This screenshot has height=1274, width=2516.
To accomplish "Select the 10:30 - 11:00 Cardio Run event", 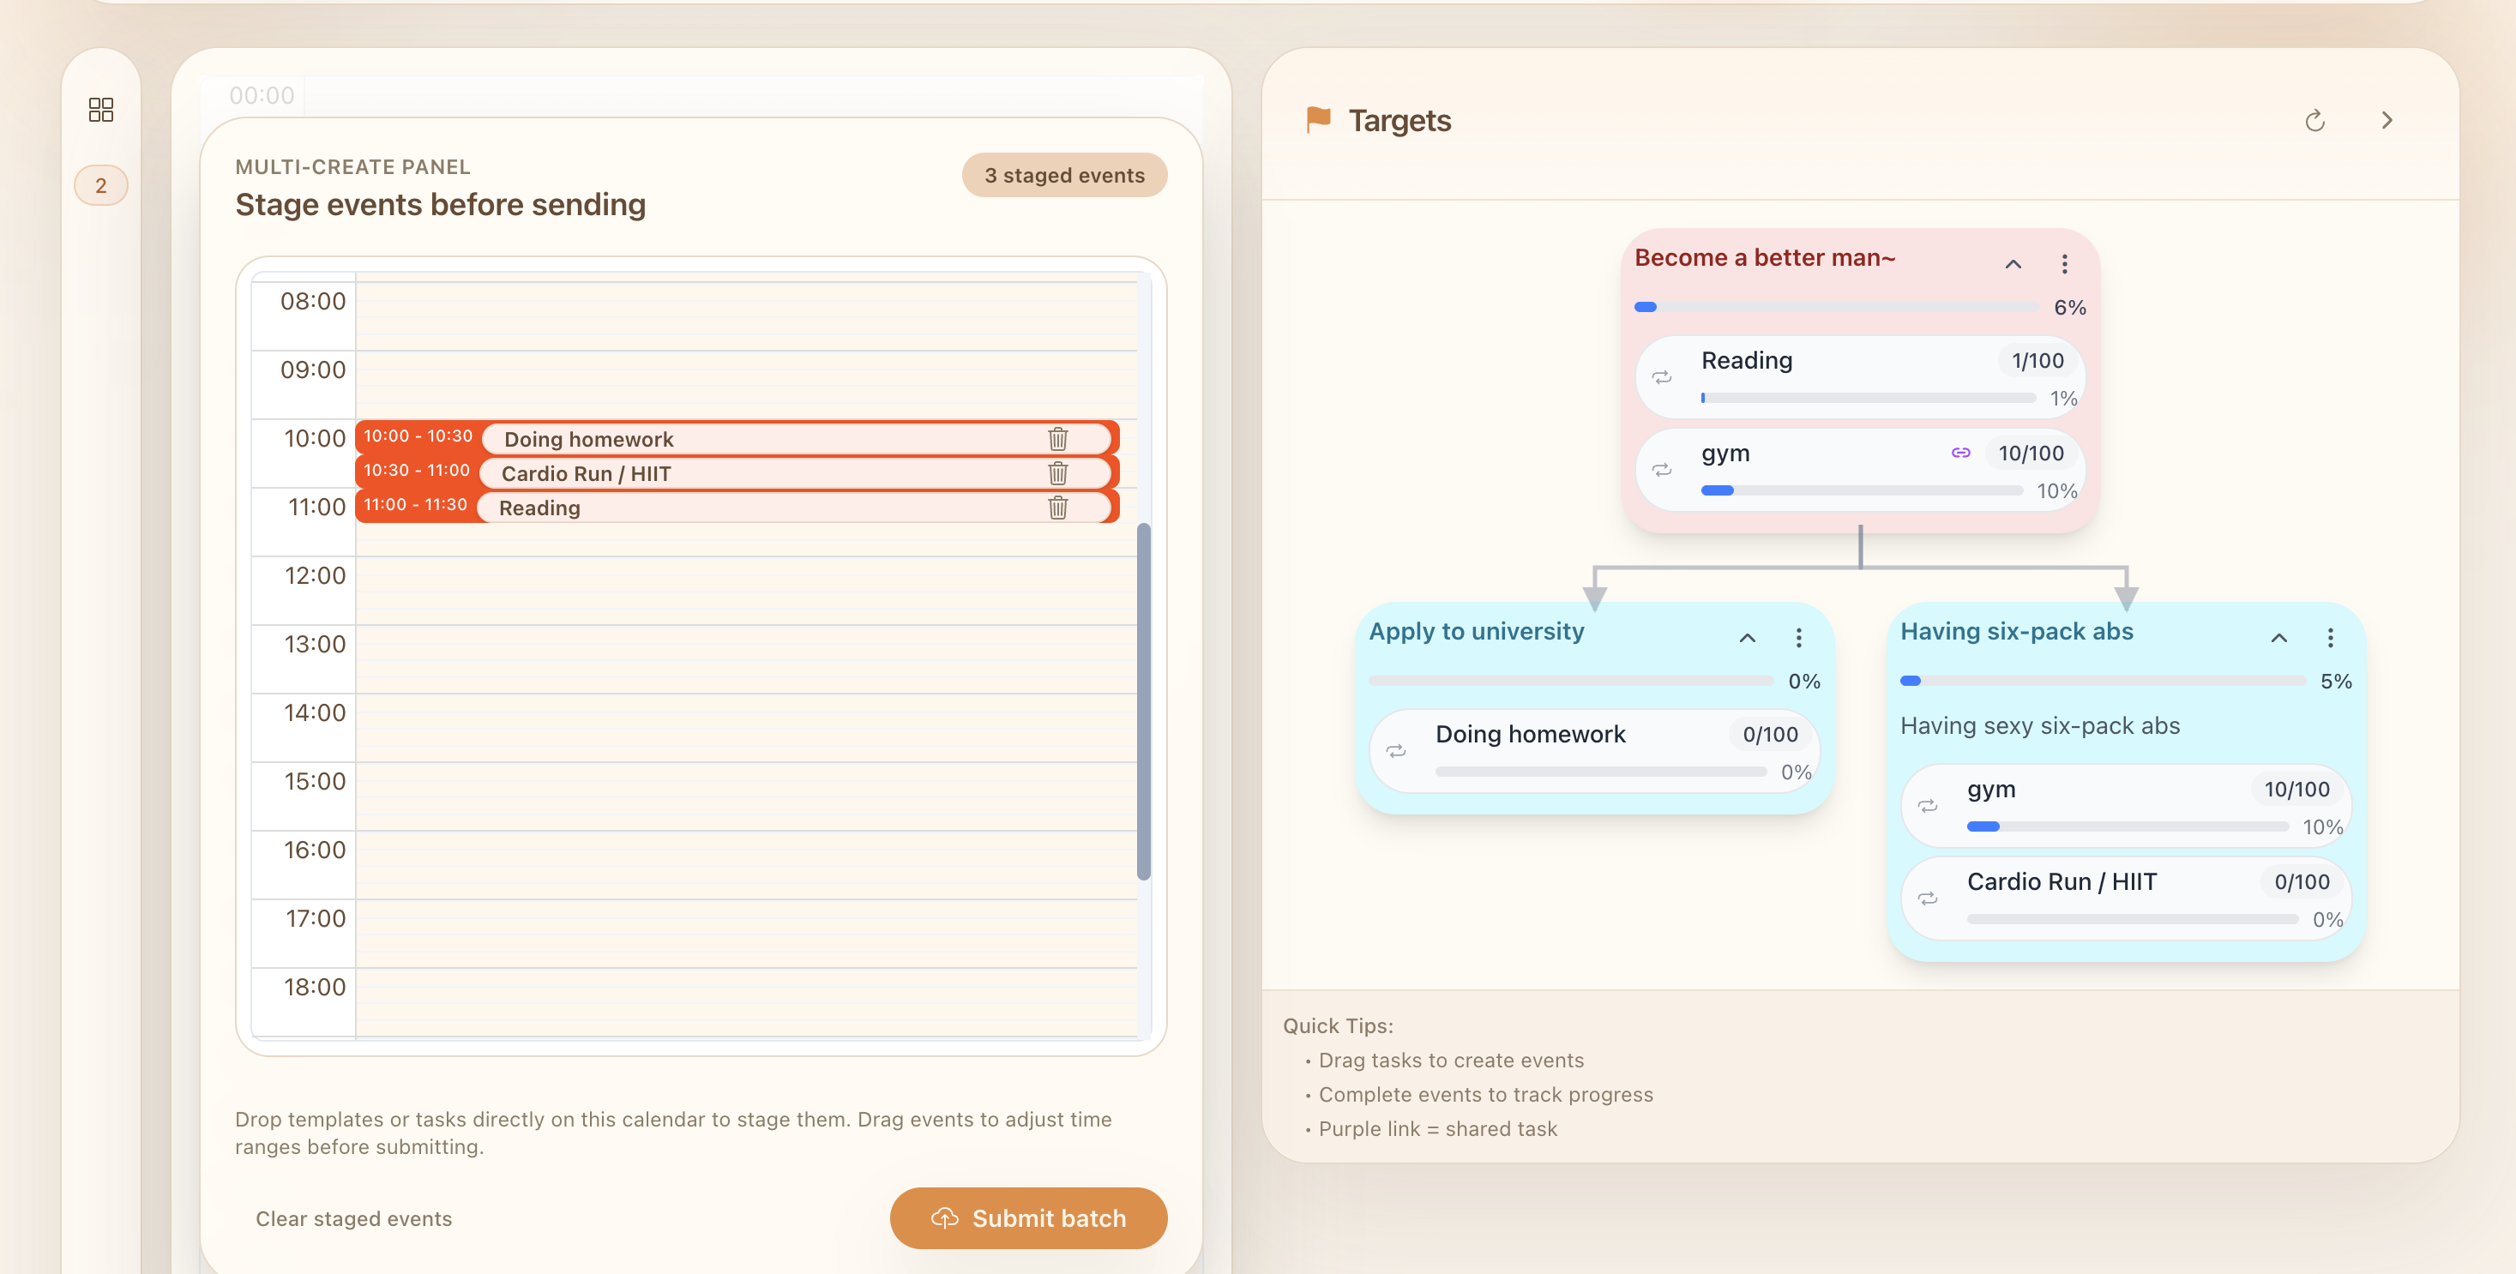I will pos(737,473).
